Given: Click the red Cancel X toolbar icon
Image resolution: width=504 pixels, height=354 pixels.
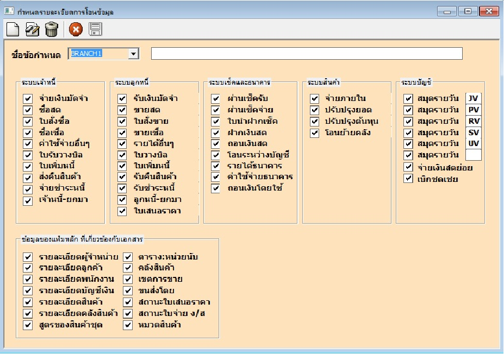Looking at the screenshot, I should pos(76,29).
